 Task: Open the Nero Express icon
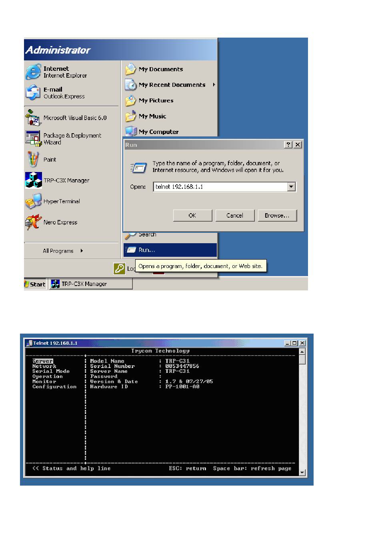(33, 222)
